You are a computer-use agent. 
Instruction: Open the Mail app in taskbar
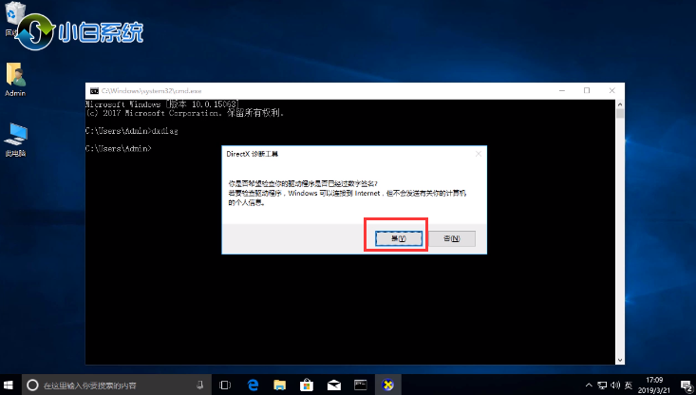tap(333, 385)
